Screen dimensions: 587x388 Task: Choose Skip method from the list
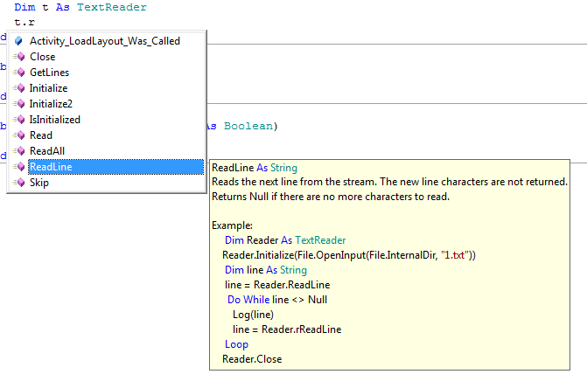click(39, 183)
